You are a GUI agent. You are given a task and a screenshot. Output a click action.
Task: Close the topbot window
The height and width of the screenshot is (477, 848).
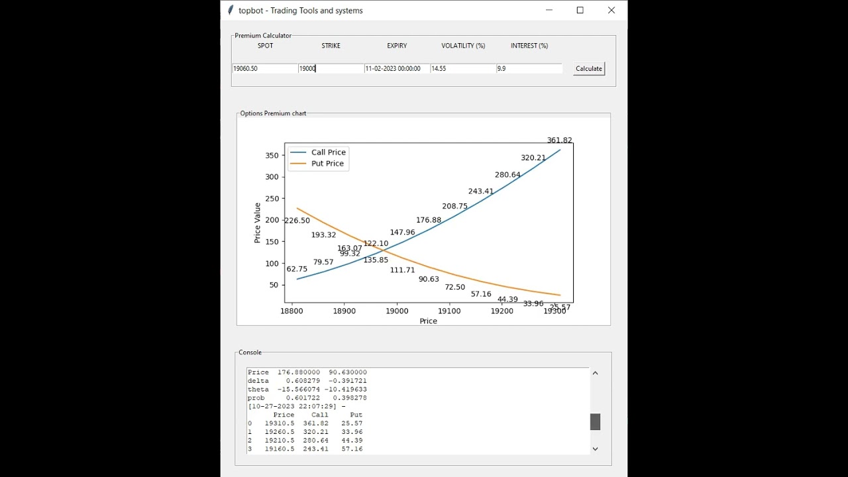point(611,10)
